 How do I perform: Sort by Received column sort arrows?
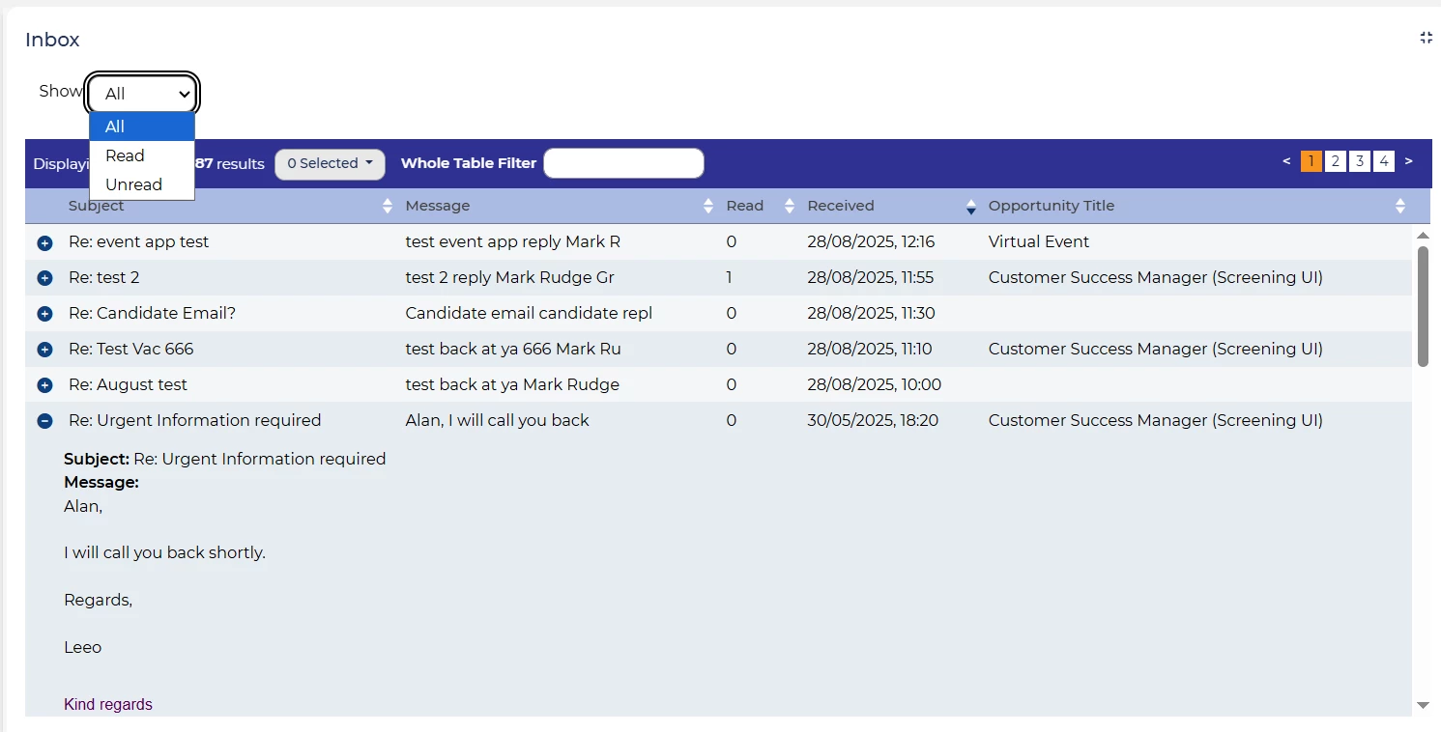tap(971, 206)
